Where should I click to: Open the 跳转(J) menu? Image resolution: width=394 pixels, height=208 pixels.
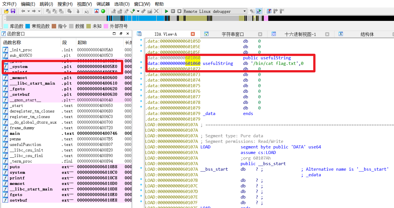46,4
